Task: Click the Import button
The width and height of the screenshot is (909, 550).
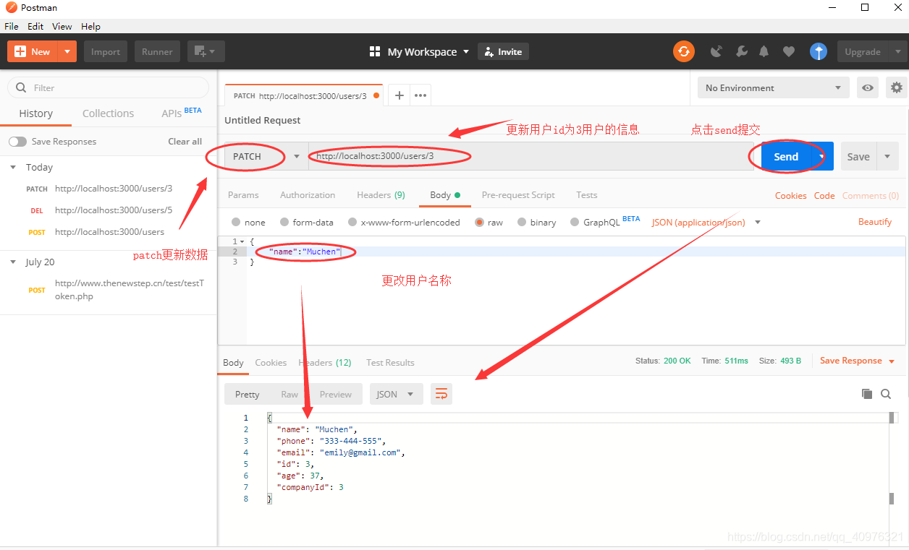Action: [x=106, y=51]
